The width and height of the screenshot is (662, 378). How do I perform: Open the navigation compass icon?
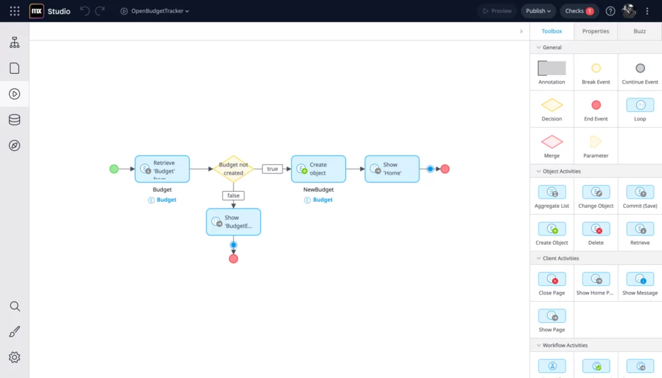(x=14, y=145)
